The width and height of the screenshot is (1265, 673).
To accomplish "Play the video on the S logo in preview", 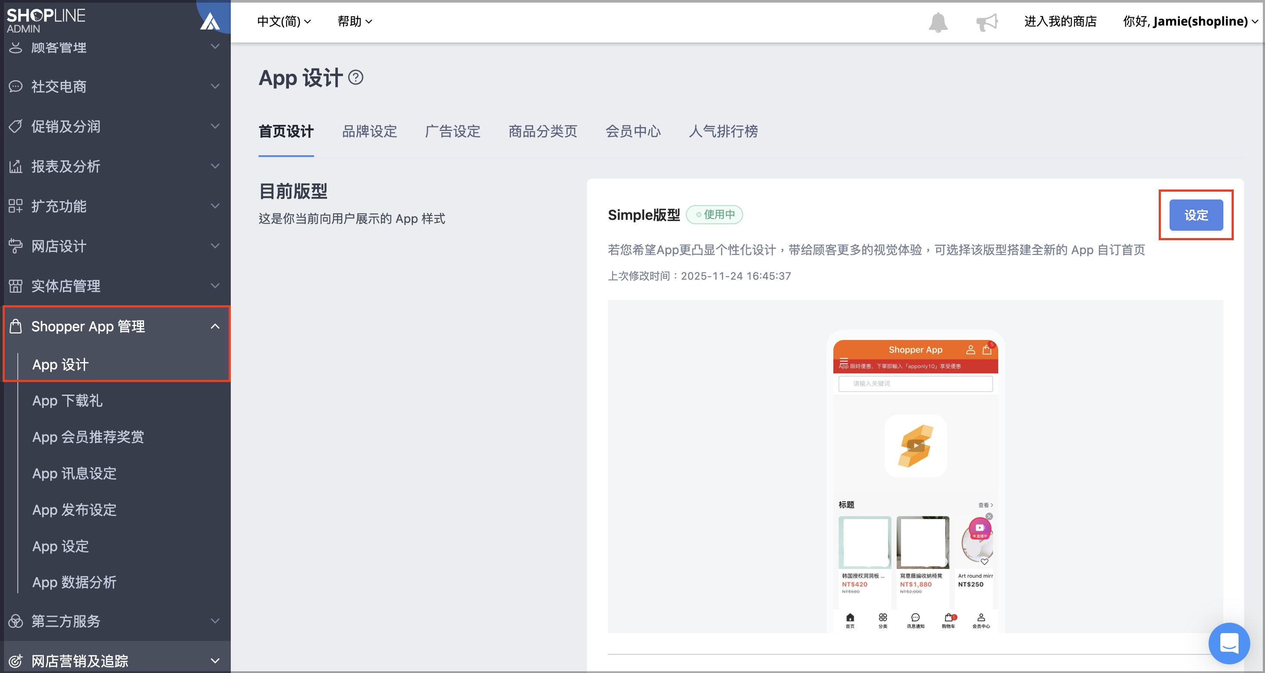I will tap(916, 446).
